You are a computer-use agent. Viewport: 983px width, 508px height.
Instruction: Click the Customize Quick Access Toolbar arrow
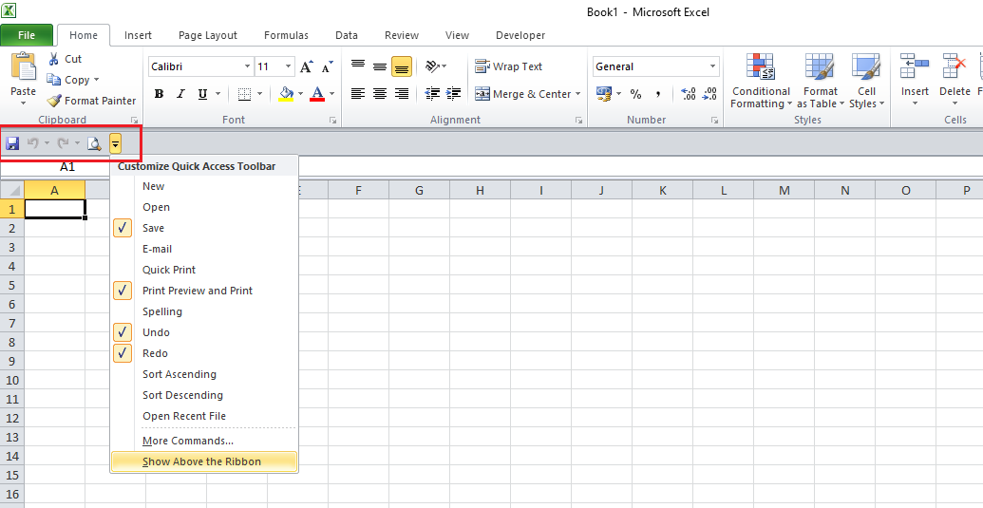[115, 144]
